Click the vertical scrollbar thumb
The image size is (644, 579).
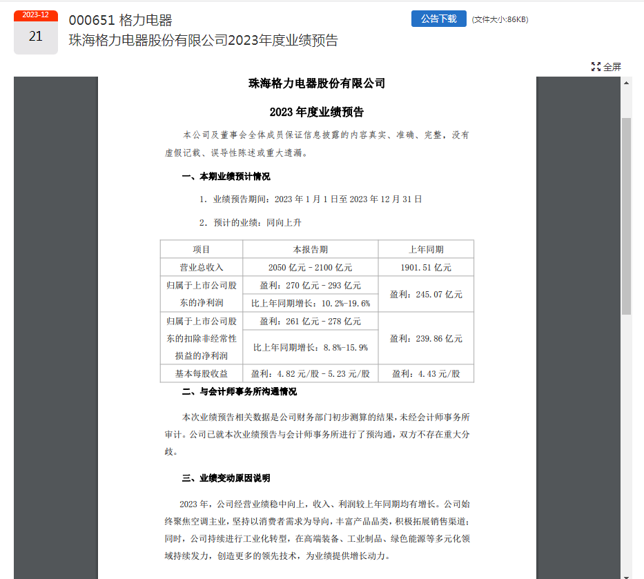(626, 216)
